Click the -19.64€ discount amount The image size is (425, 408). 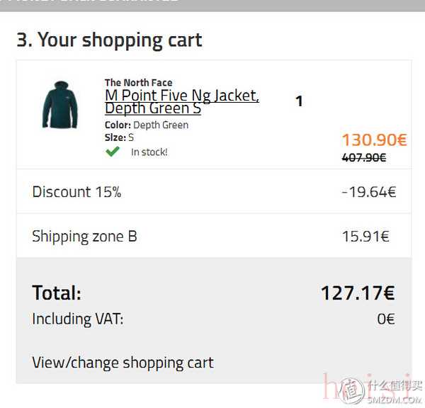[368, 191]
